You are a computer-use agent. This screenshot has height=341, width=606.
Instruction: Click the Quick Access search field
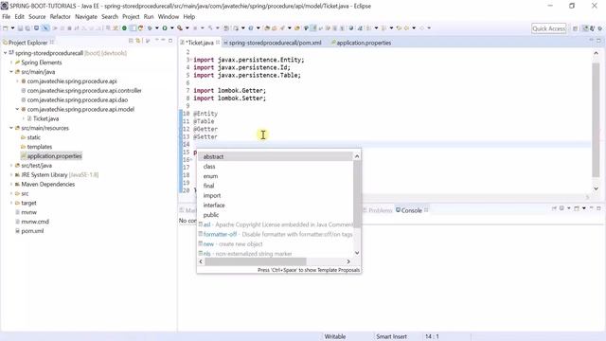pos(549,28)
